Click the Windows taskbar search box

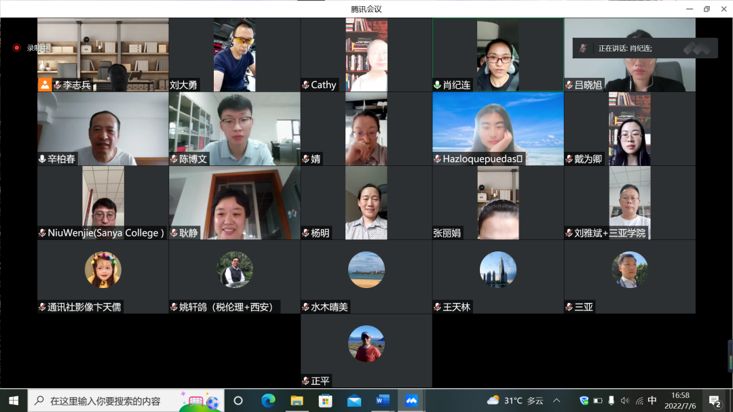point(115,400)
